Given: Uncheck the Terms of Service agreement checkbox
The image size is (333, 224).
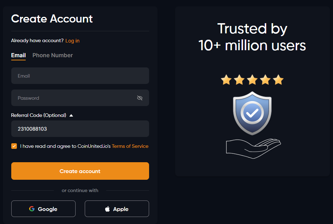Looking at the screenshot, I should click(x=14, y=146).
